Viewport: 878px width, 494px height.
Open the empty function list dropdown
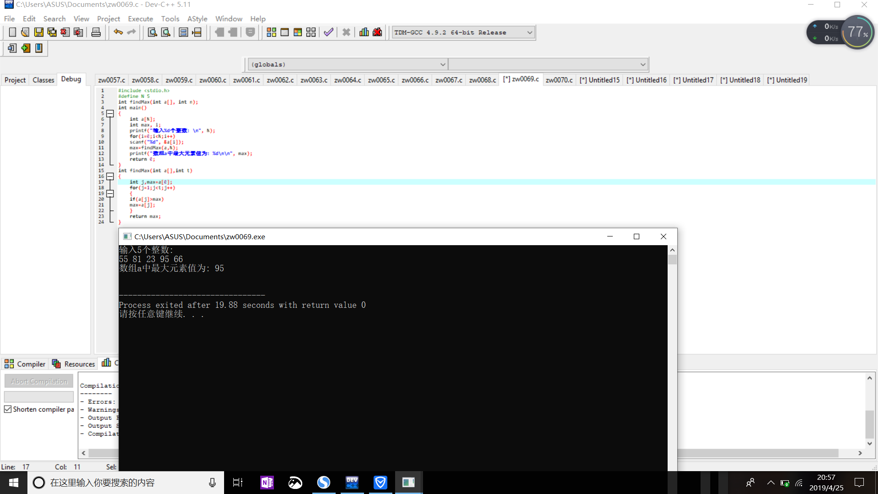642,64
